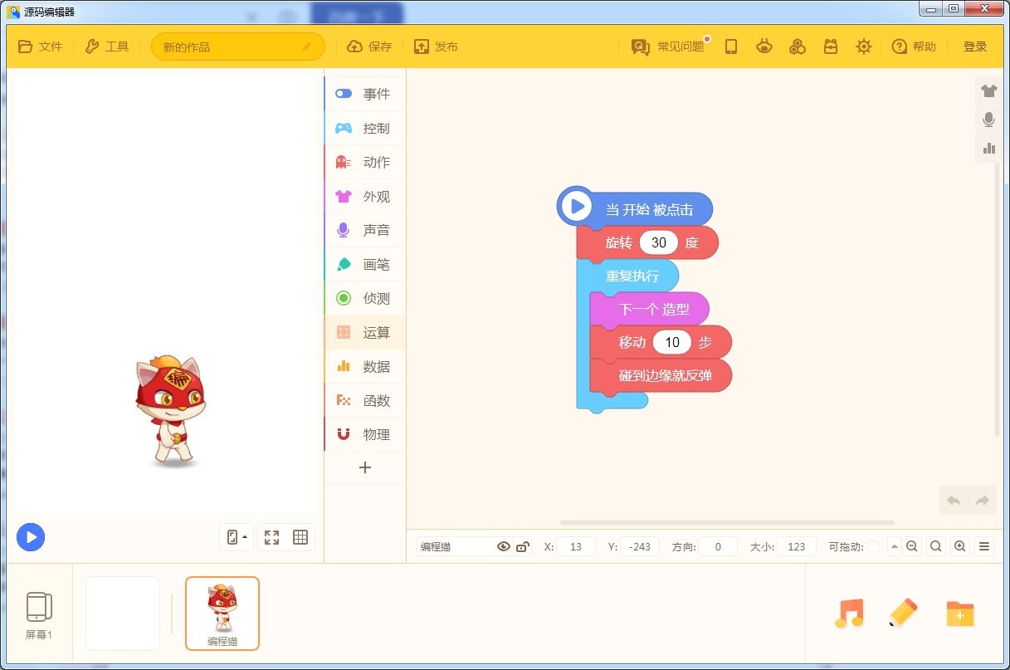Click the 保存 (Save) button
Image resolution: width=1010 pixels, height=670 pixels.
368,47
